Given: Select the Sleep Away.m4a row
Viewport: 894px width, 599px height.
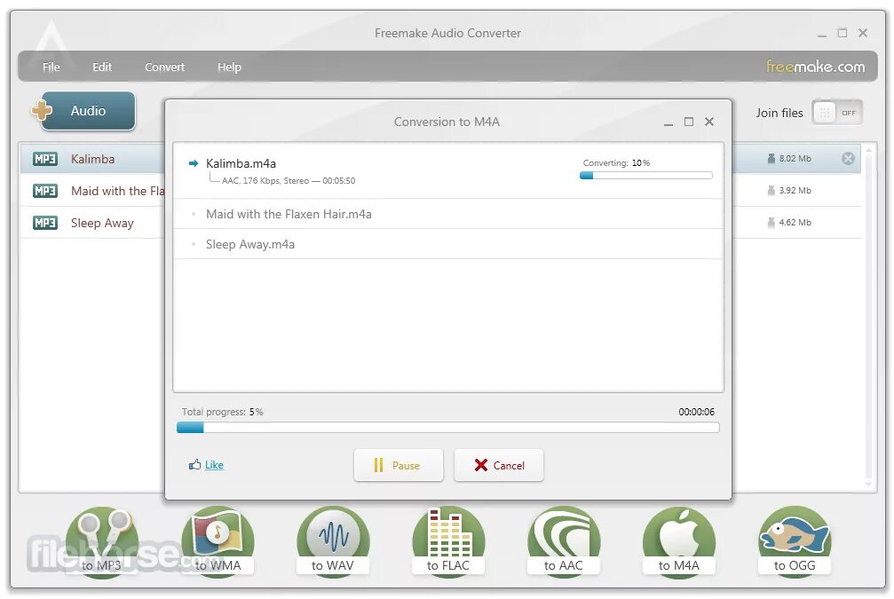Looking at the screenshot, I should [x=448, y=245].
